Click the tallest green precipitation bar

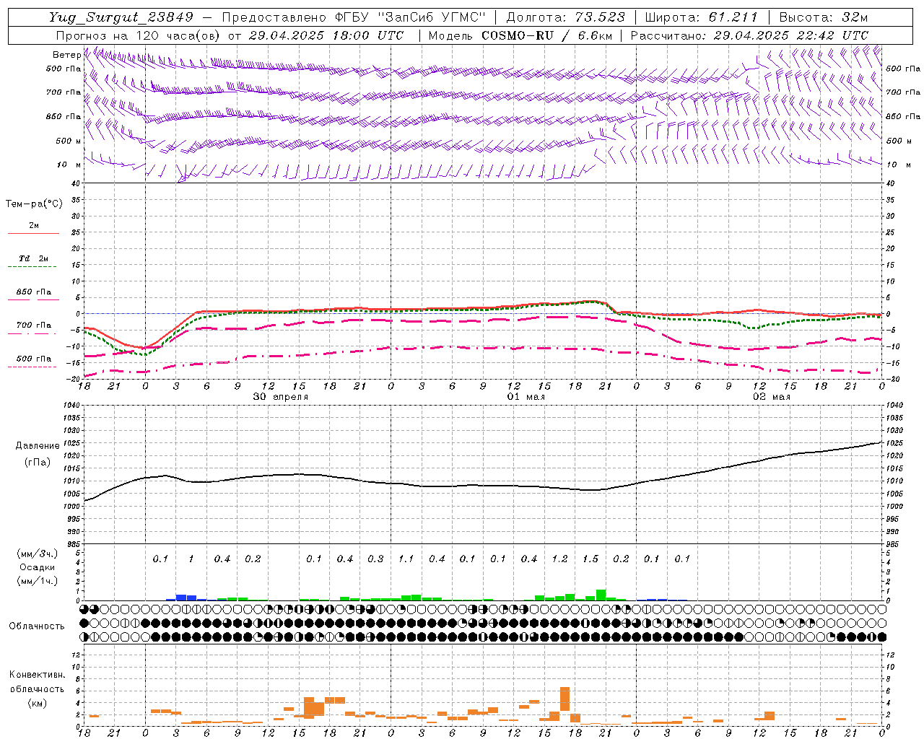click(x=601, y=595)
